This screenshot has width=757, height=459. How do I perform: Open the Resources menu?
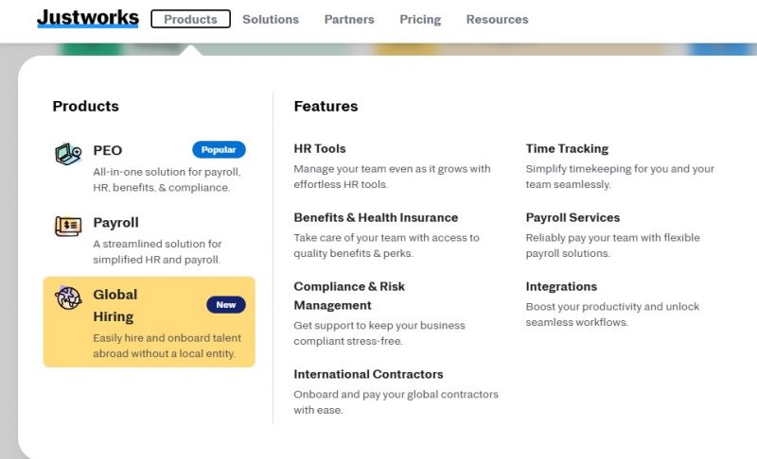498,19
